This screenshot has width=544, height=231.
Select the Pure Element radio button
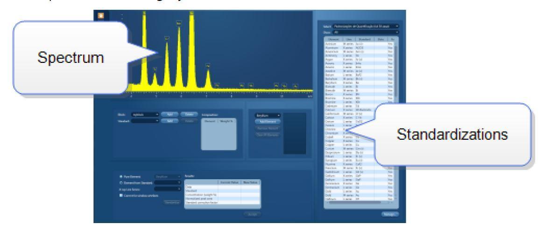pos(121,177)
